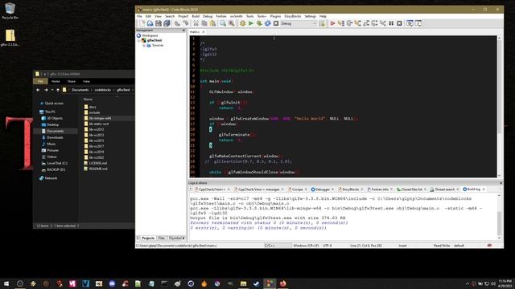515x289 pixels.
Task: Click the Replace toolbar icon
Action: (232, 23)
